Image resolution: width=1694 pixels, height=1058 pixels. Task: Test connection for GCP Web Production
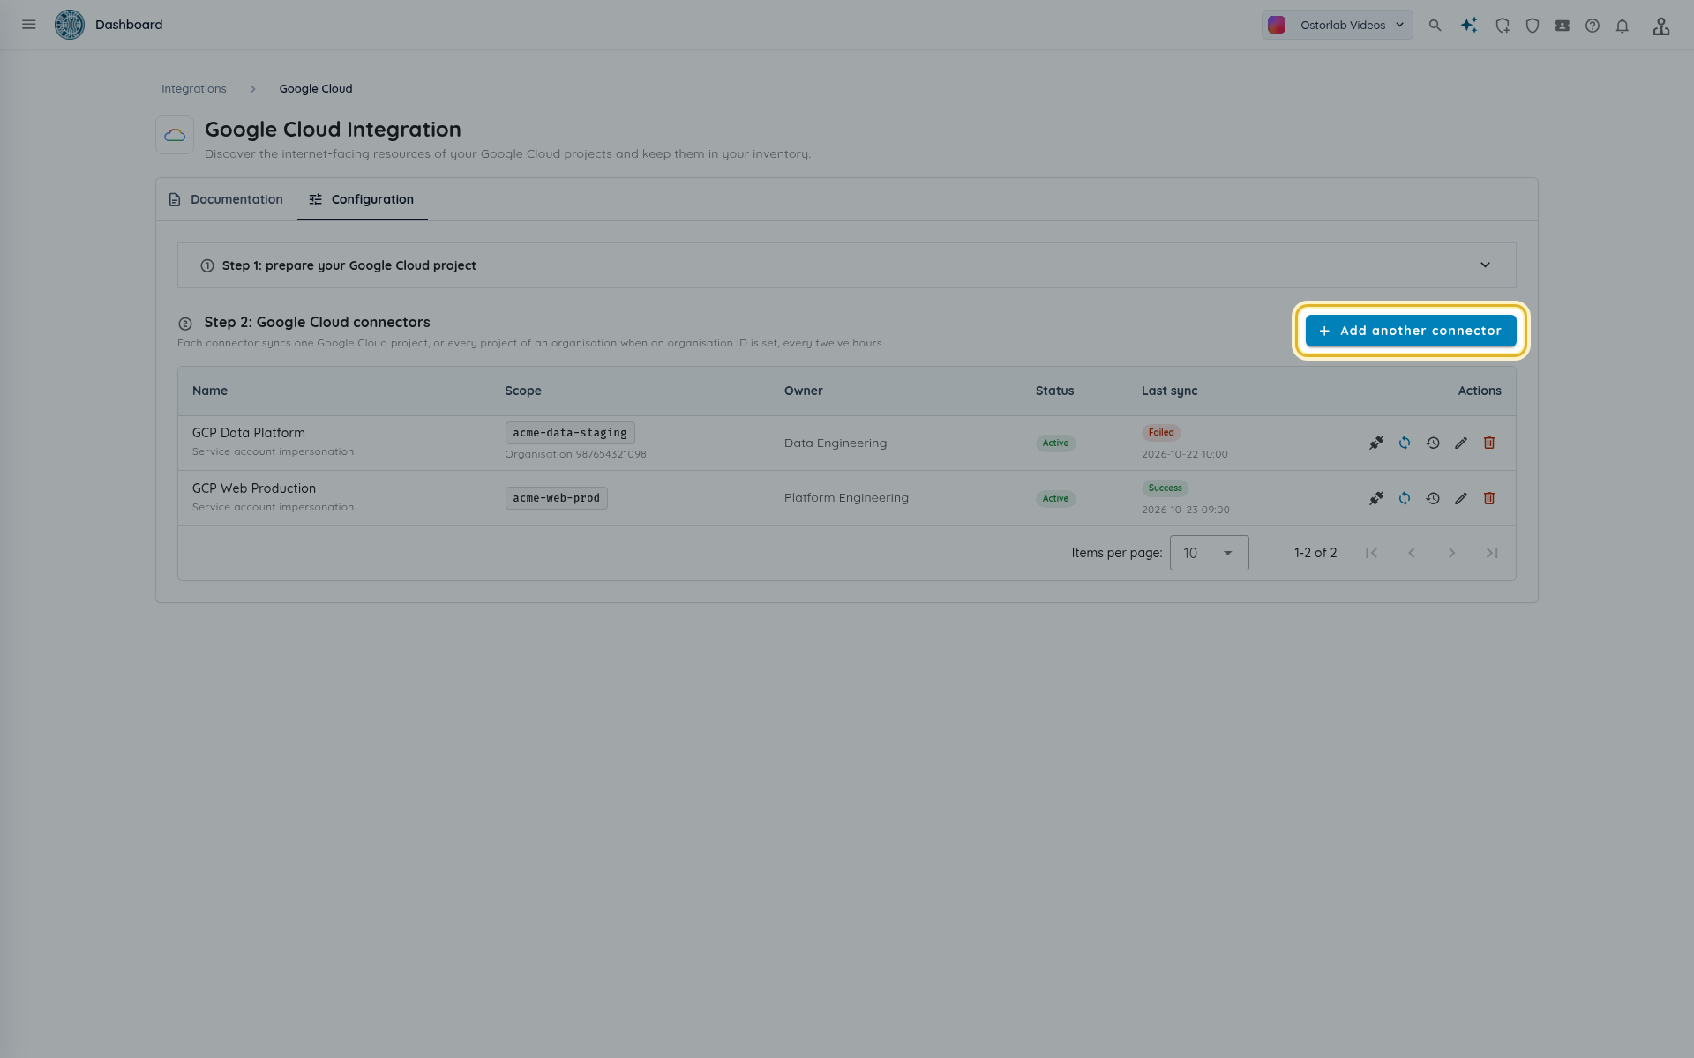(x=1376, y=498)
